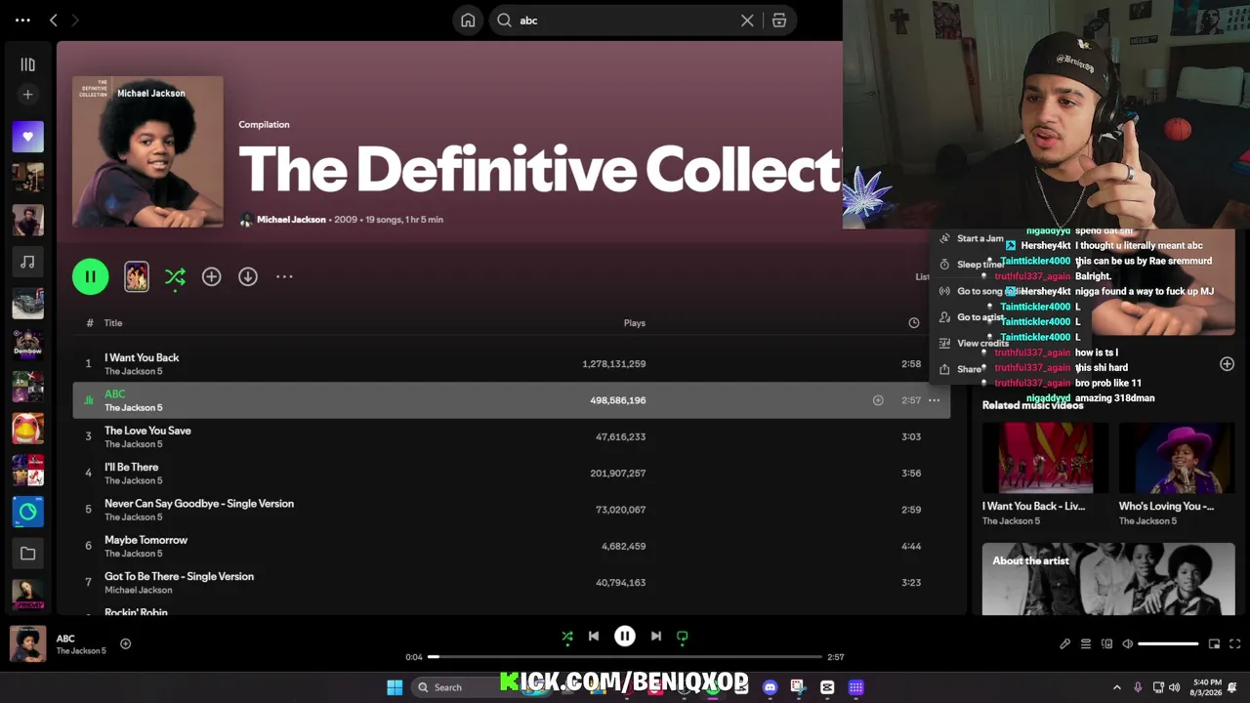The image size is (1250, 703).
Task: Open the album cover artwork
Action: (147, 151)
